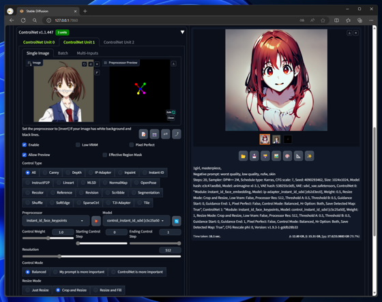Viewport: 382px width, 302px height.
Task: Open the browser settings and more menu
Action: point(371,20)
